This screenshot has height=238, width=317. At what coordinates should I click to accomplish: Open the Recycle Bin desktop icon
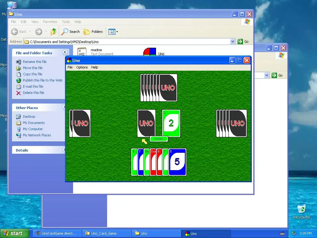coord(302,211)
